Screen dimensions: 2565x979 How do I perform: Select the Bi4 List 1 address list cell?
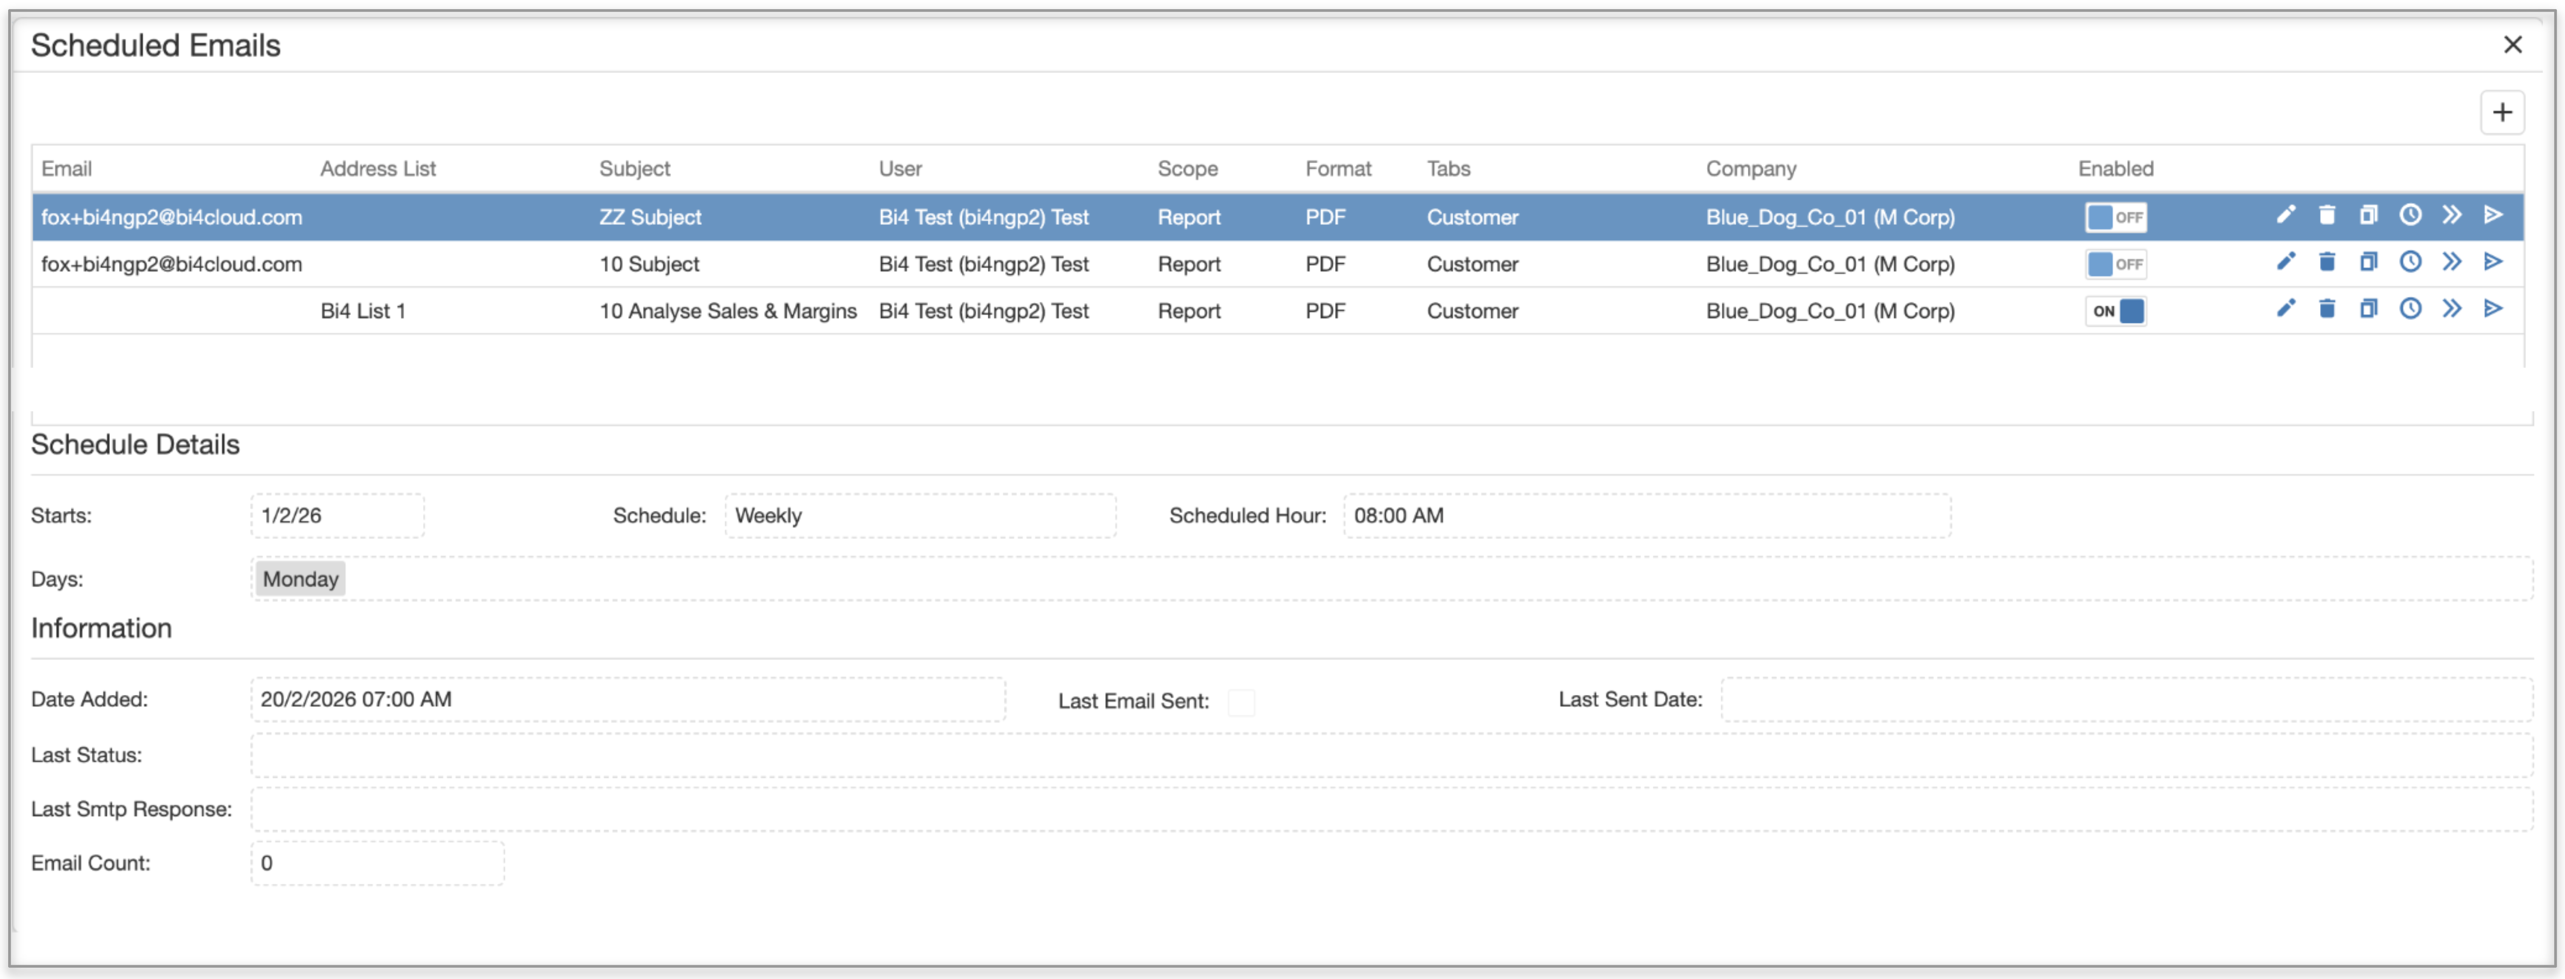[364, 311]
